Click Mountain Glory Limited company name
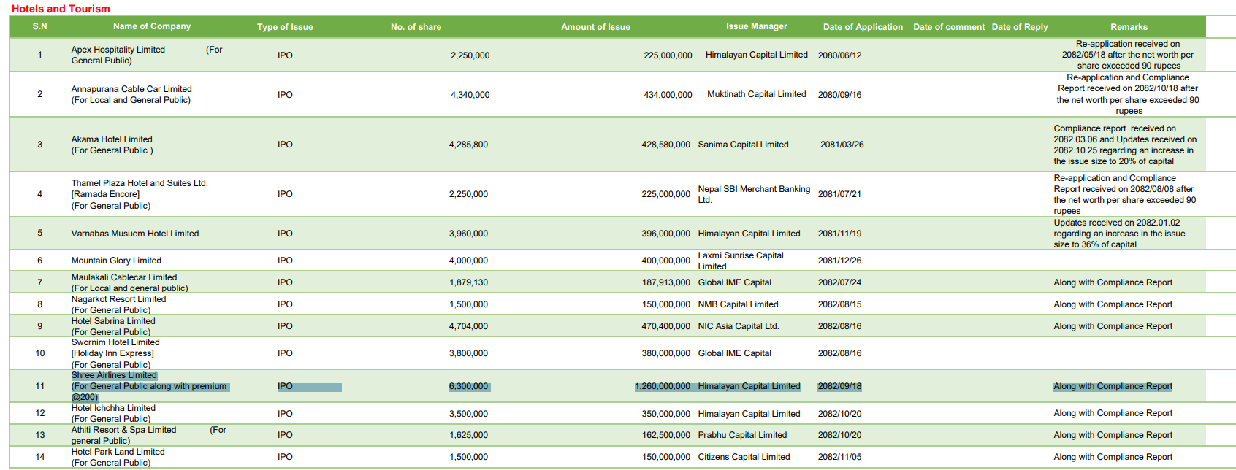 point(116,261)
